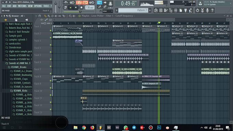The height and width of the screenshot is (131, 233).
Task: Open the EDIT menu
Action: (9, 6)
